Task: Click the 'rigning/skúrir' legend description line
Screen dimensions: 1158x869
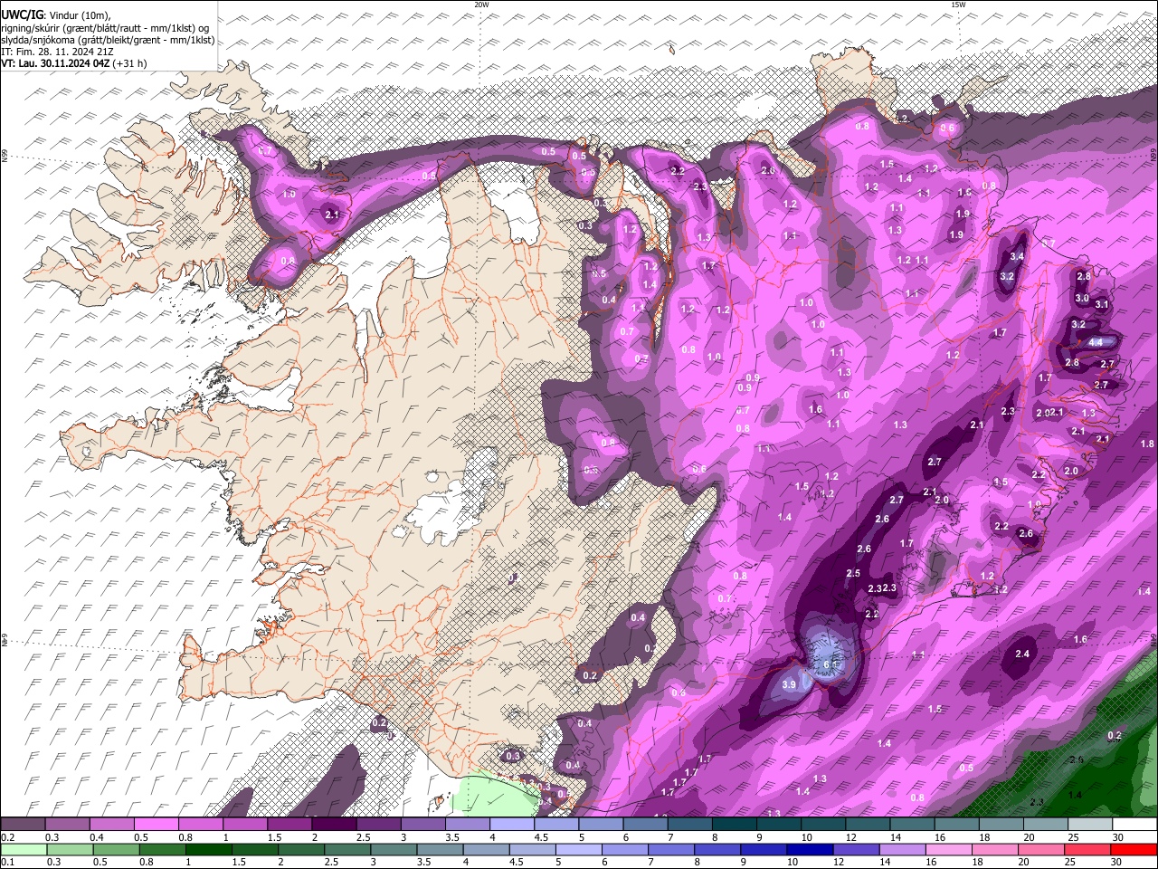Action: [x=107, y=28]
